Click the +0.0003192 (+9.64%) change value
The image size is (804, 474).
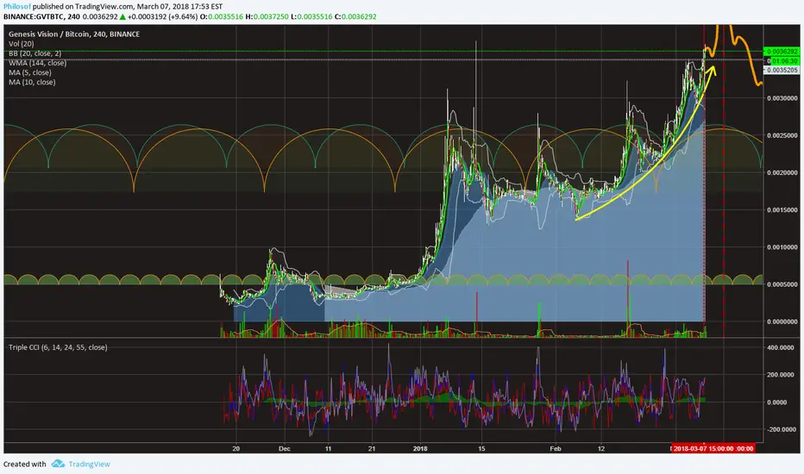(162, 17)
